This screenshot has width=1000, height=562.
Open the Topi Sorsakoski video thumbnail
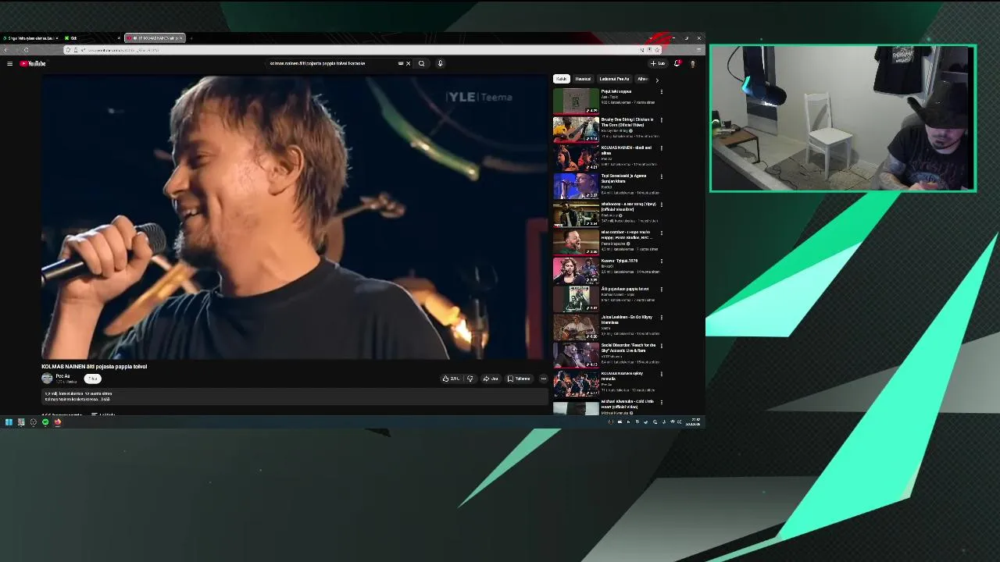pos(576,185)
